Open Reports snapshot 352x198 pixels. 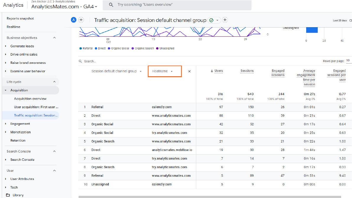[x=20, y=18]
